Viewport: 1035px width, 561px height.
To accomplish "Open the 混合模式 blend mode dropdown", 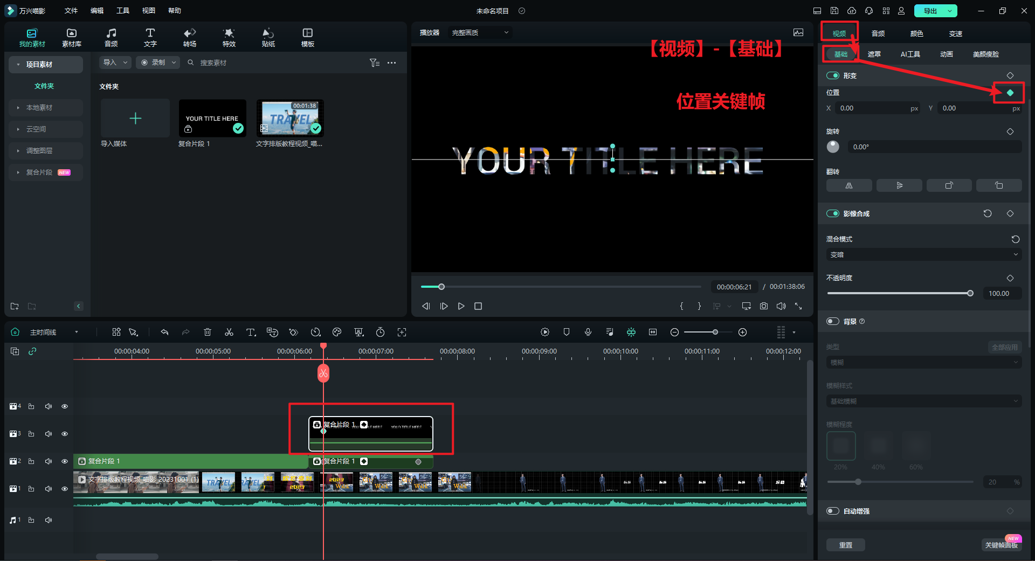I will [923, 255].
